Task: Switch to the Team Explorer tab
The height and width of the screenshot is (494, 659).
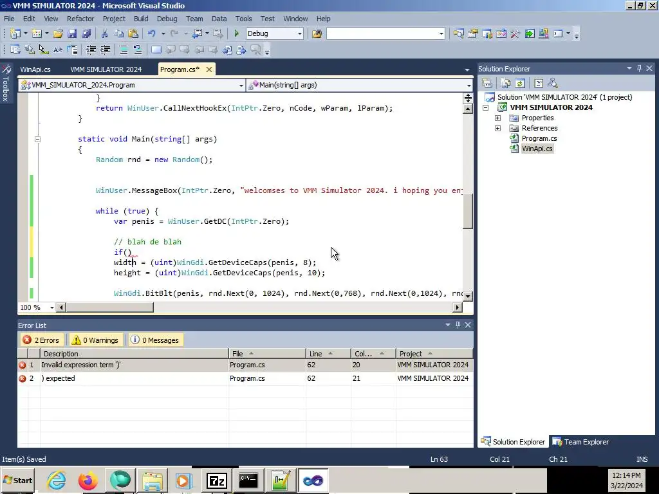Action: pyautogui.click(x=581, y=442)
